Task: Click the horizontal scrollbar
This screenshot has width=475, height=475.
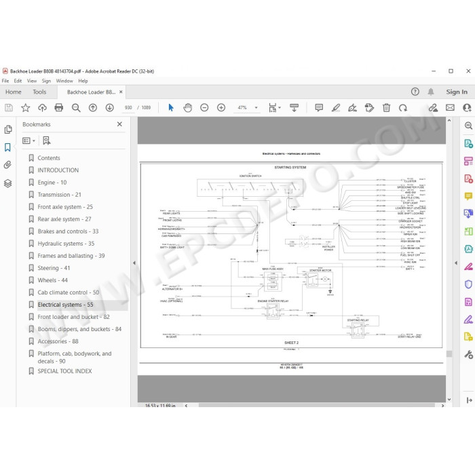Action: [317, 405]
